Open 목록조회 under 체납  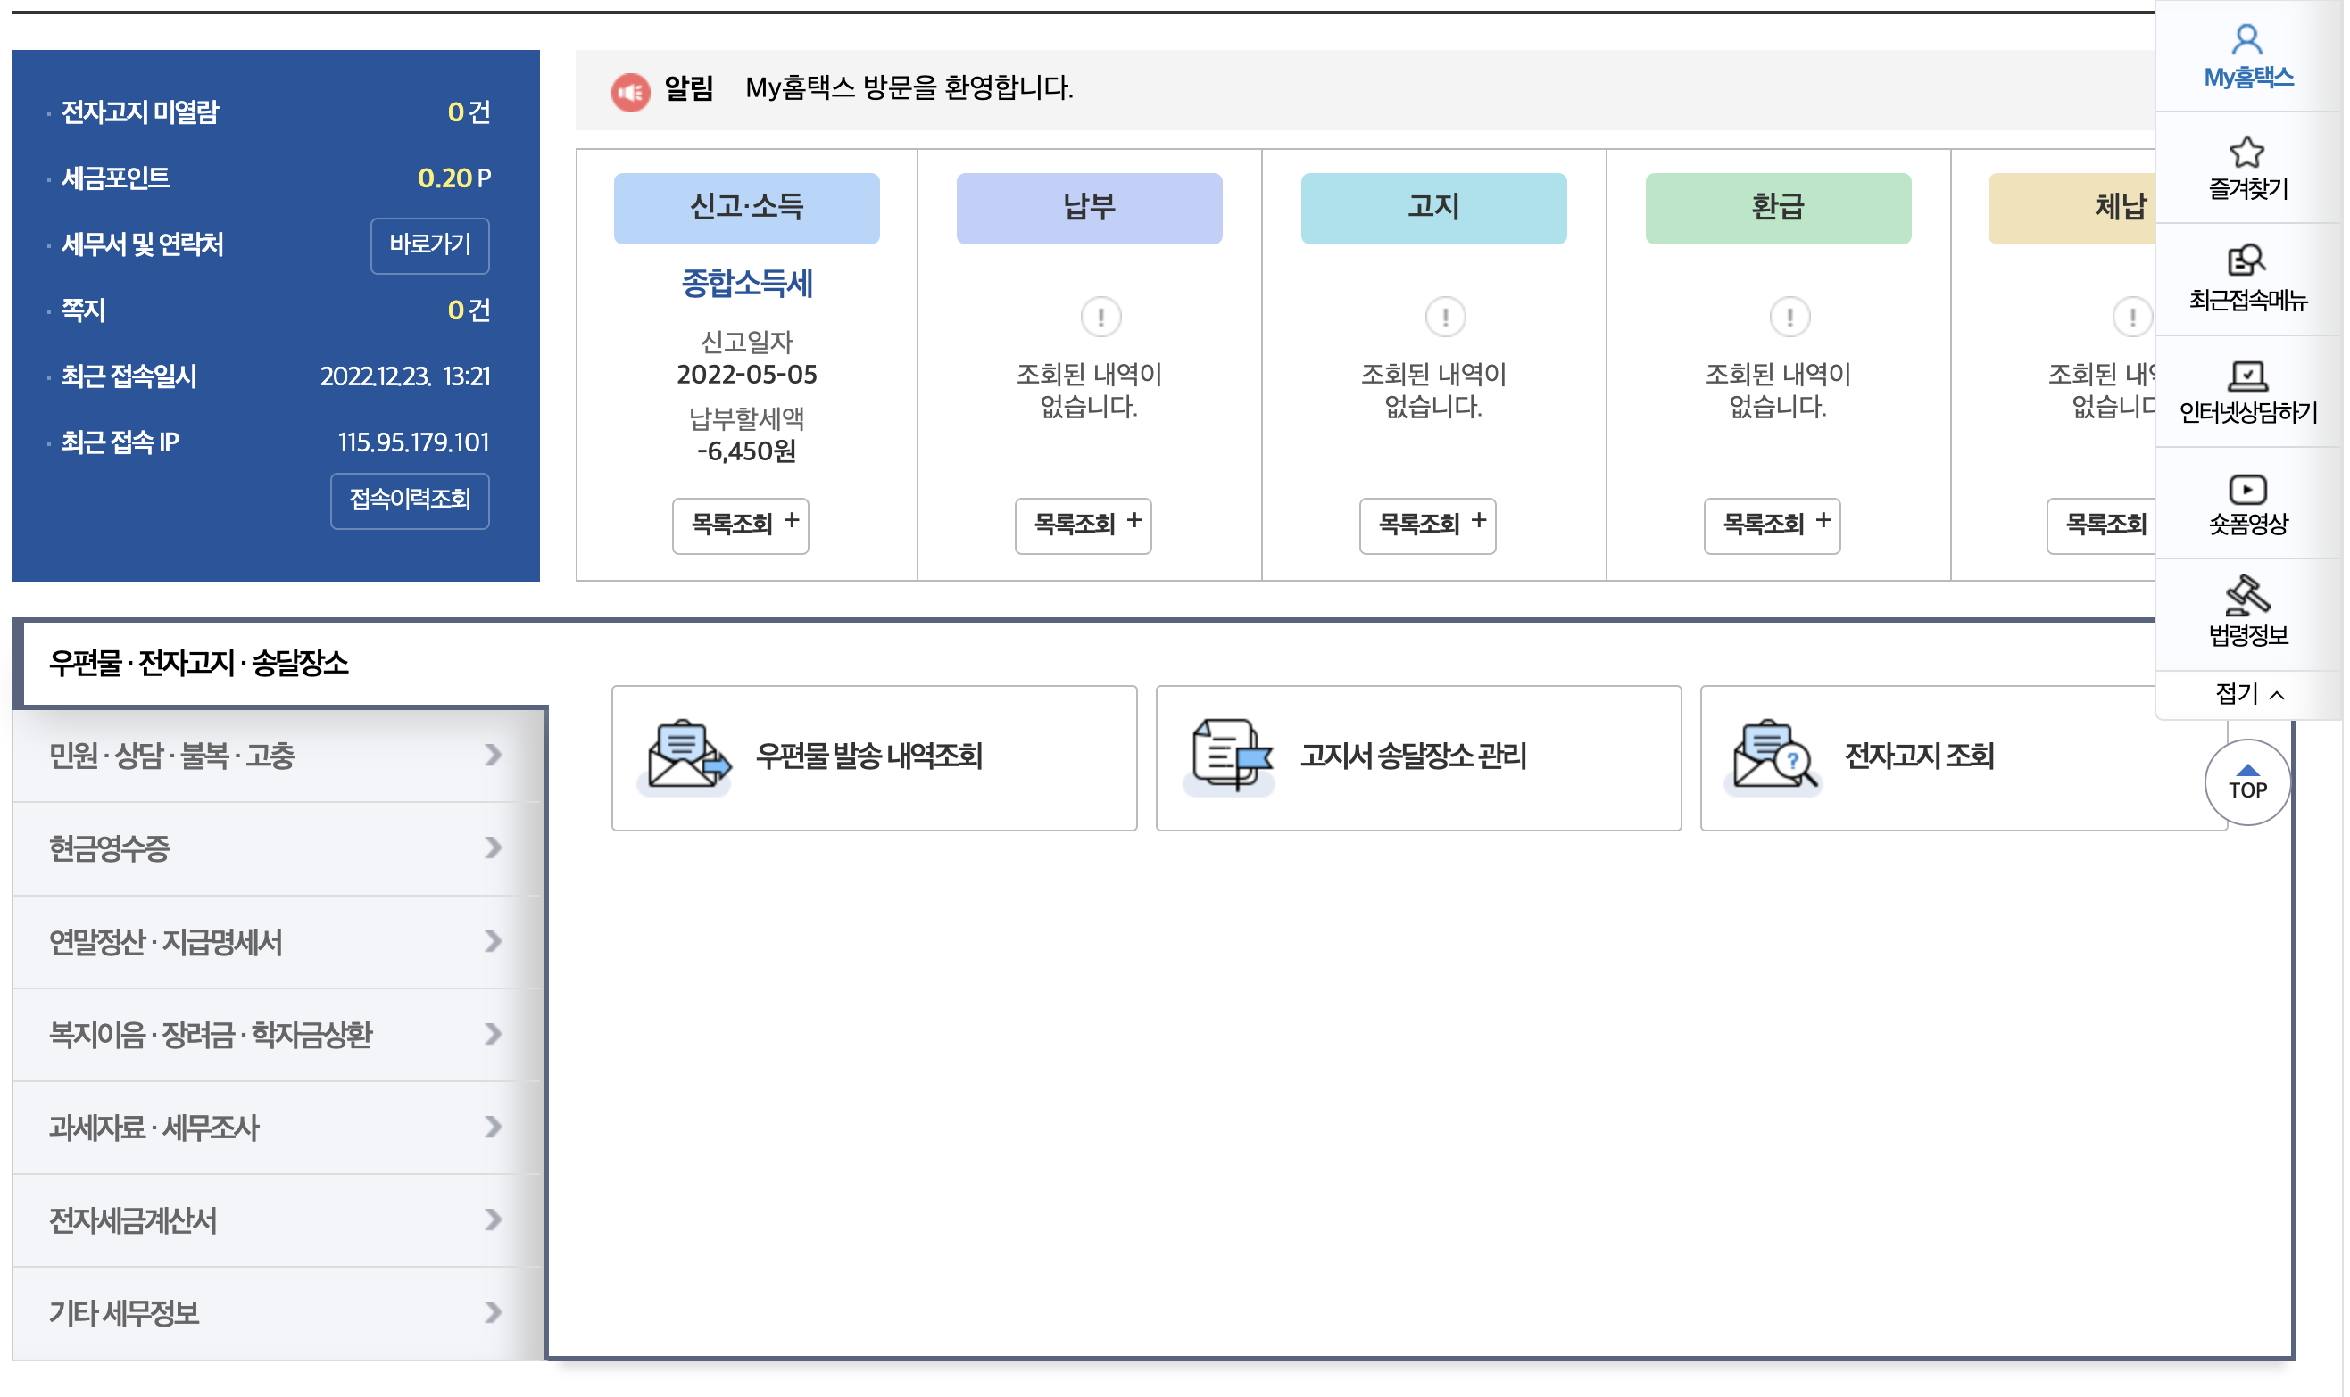click(2102, 525)
